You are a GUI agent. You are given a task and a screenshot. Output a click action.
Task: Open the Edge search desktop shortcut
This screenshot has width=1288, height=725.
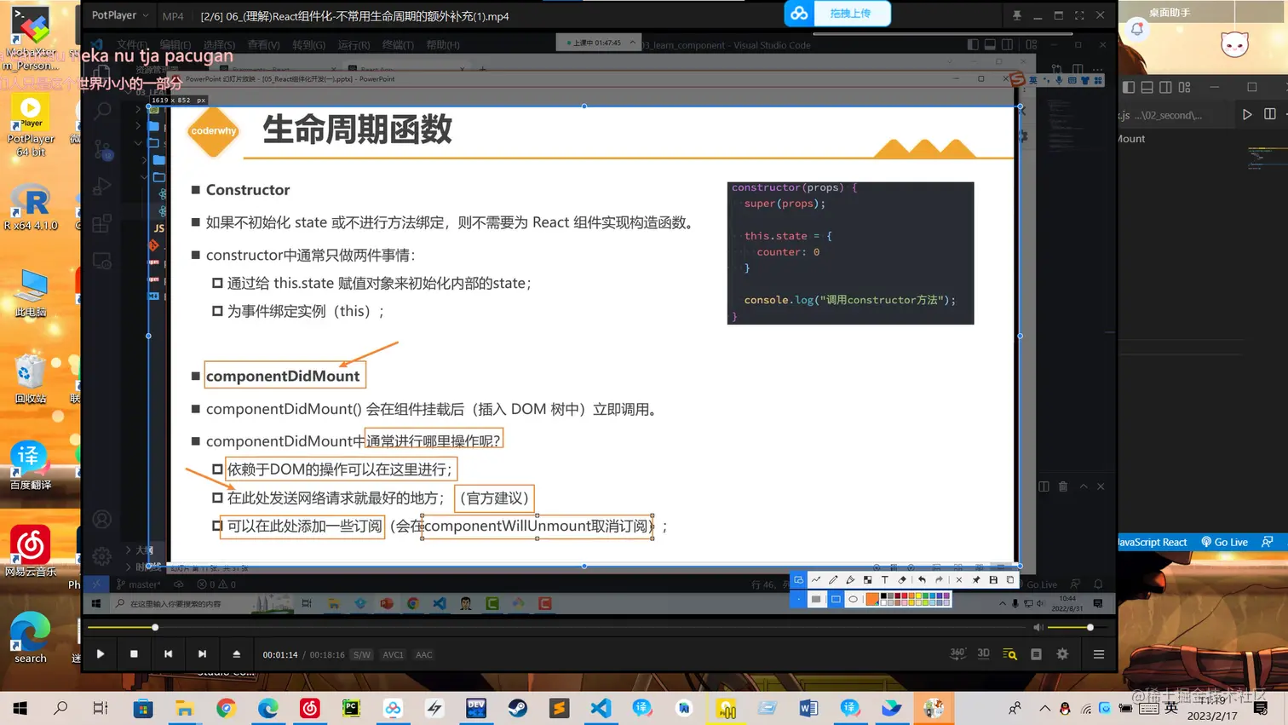point(31,637)
